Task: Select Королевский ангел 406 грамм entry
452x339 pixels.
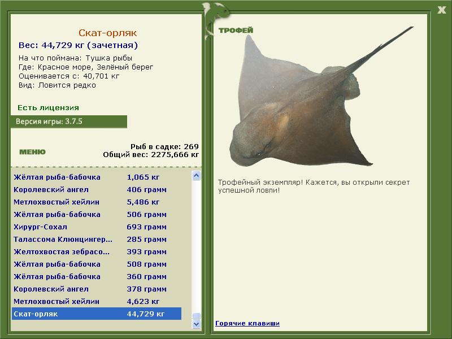Action: click(97, 190)
